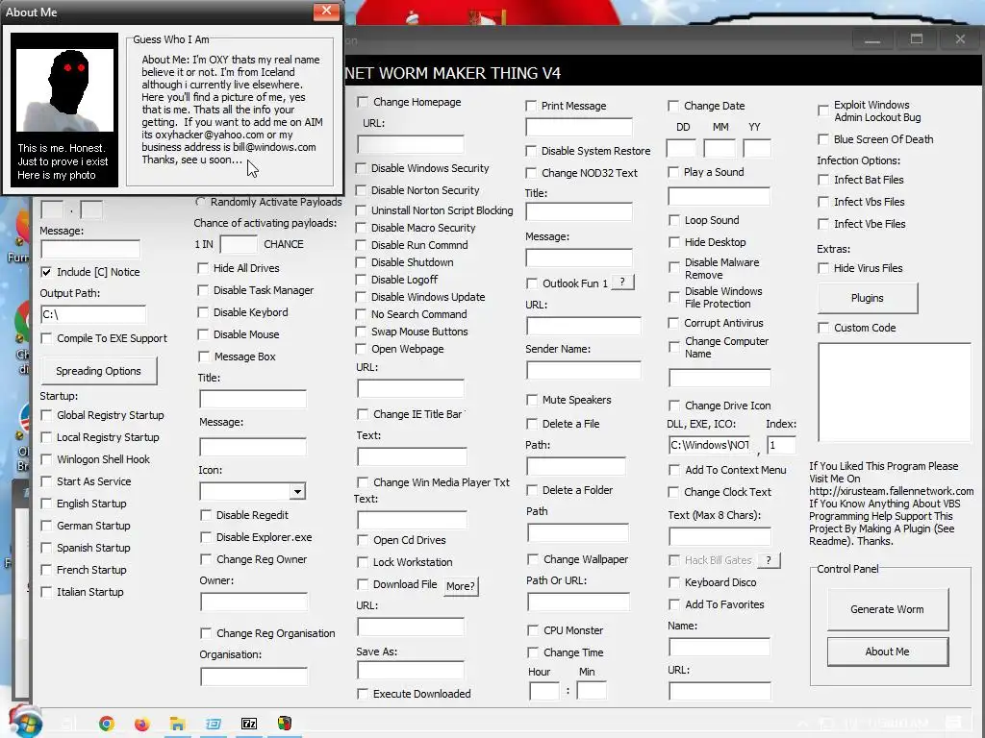Minimize the worm maker window

click(872, 38)
